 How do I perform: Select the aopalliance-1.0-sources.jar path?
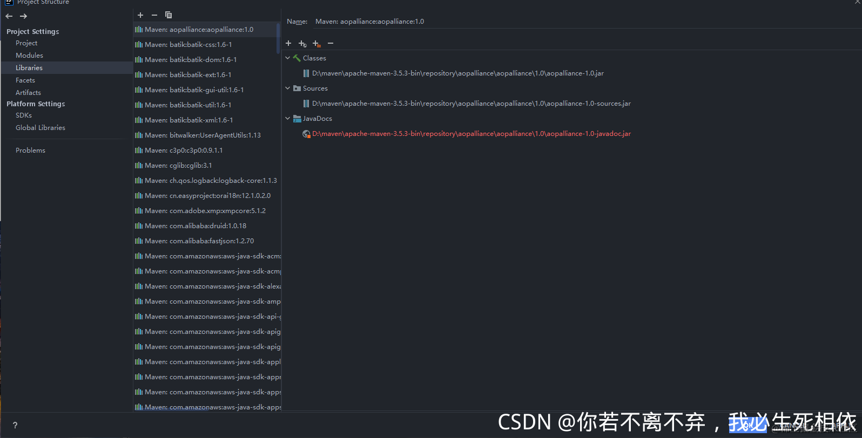point(472,104)
